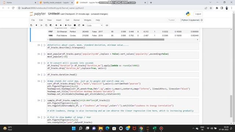This screenshot has width=235, height=132.
Task: Select the most_popular query code cell
Action: click(x=123, y=55)
